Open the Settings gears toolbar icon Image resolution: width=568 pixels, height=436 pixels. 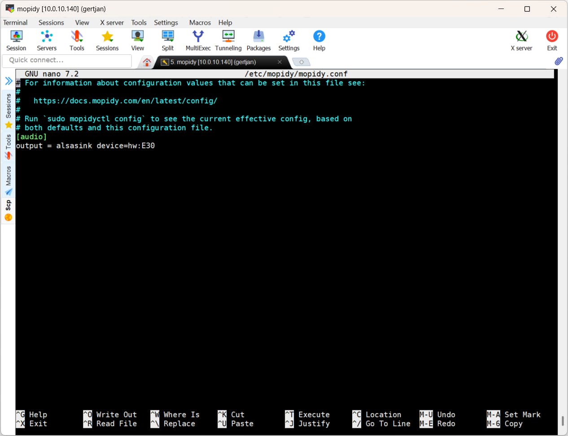pos(289,40)
